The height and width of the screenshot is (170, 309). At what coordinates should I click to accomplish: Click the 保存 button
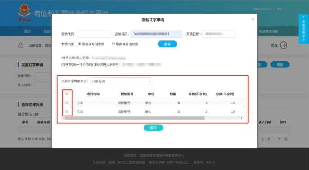(x=153, y=128)
